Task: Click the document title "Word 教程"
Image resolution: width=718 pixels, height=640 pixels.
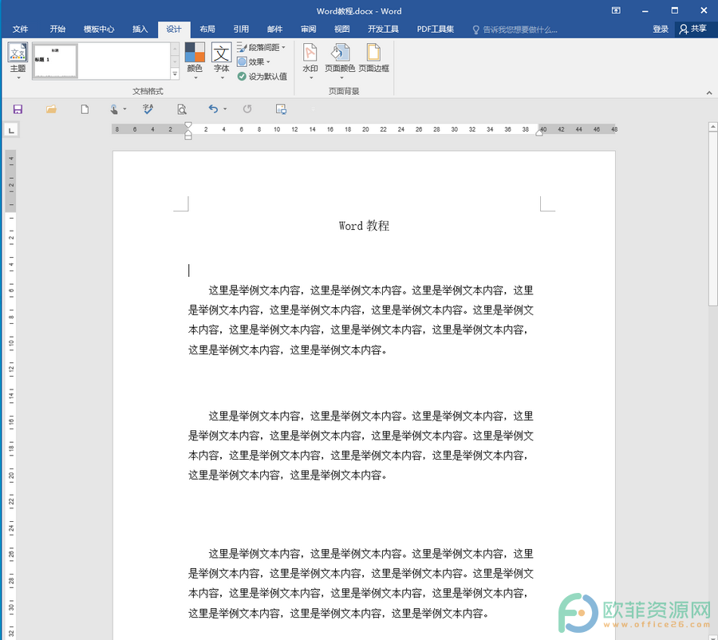Action: [x=364, y=225]
